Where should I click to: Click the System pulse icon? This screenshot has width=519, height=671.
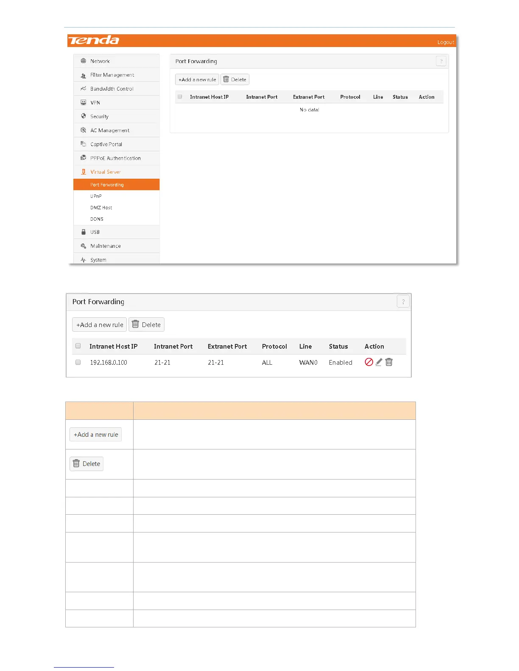pos(84,260)
